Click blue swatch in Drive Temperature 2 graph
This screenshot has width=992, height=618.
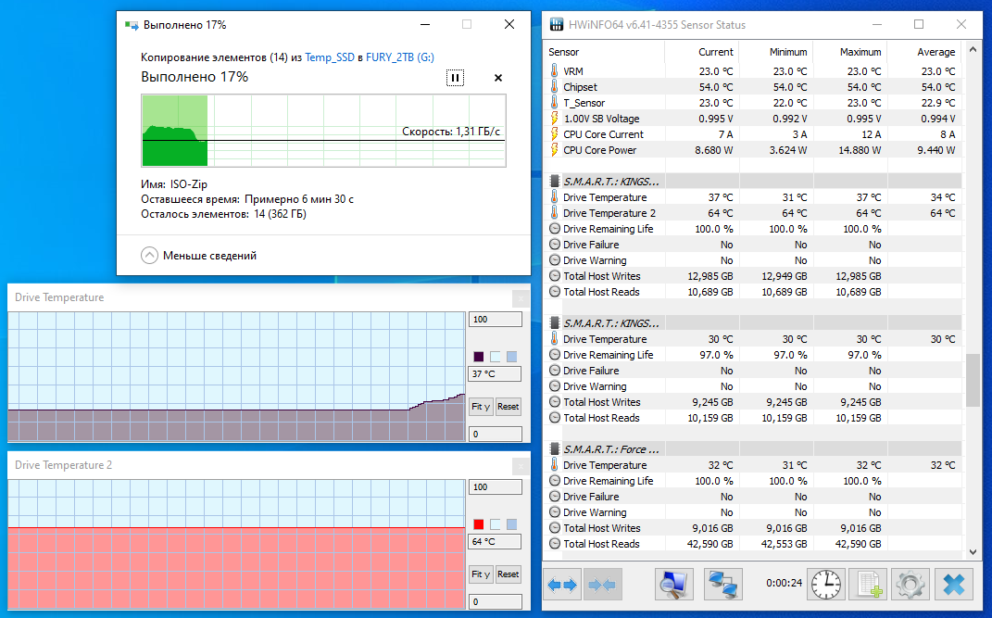click(512, 524)
